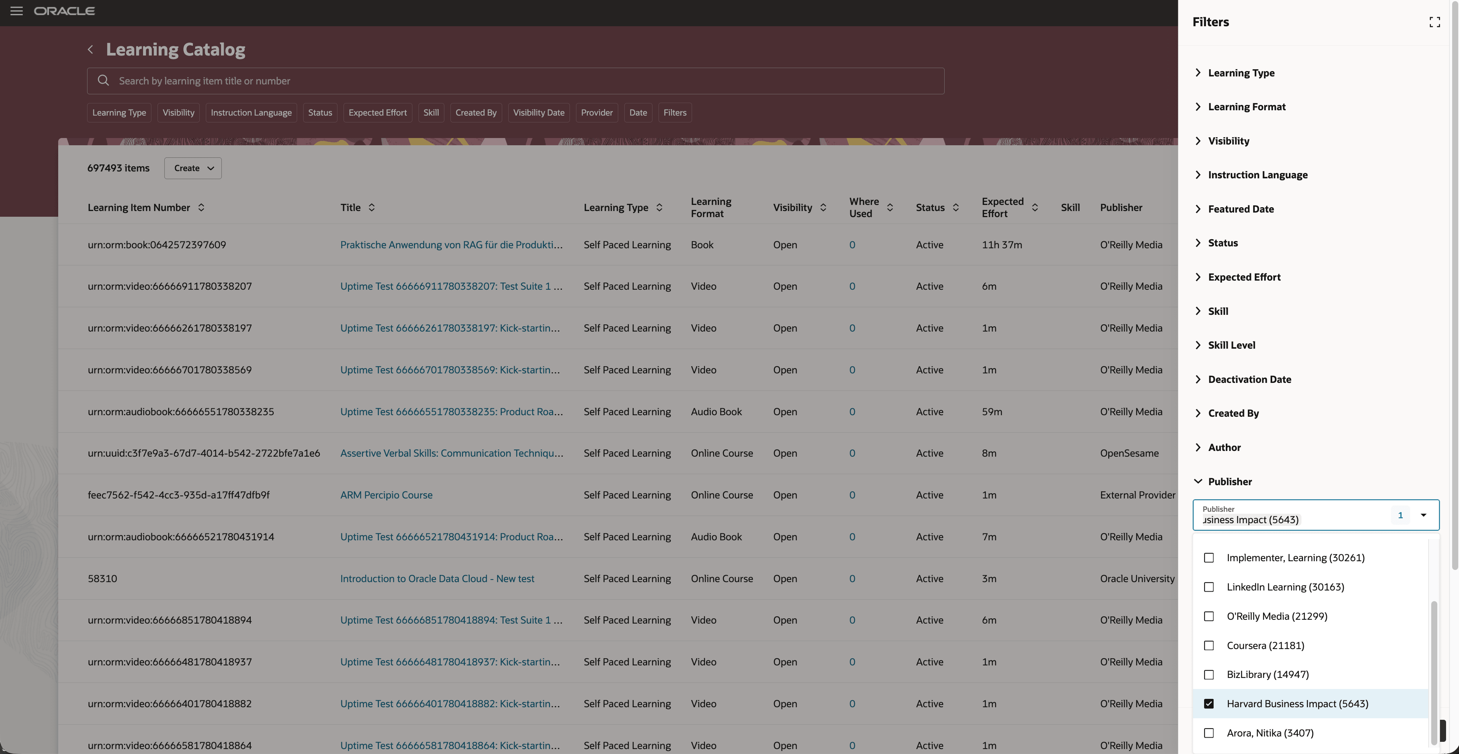Expand the Visibility filter section
Image resolution: width=1459 pixels, height=754 pixels.
(1198, 140)
